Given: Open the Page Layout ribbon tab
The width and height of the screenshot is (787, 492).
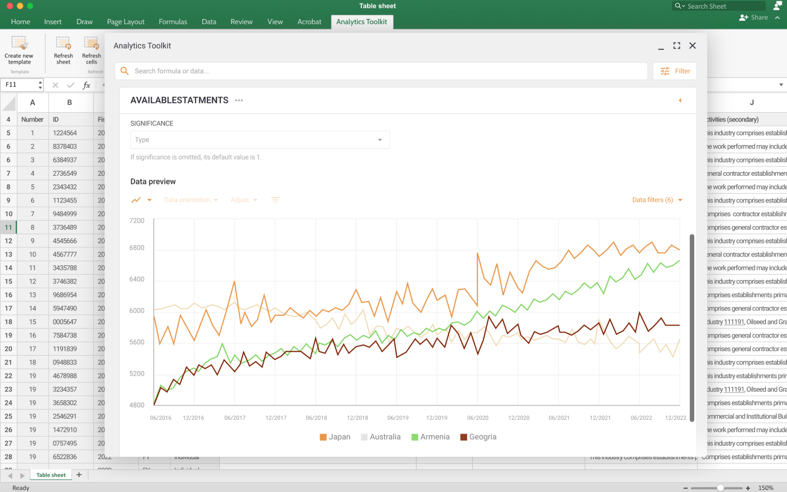Looking at the screenshot, I should [x=126, y=22].
